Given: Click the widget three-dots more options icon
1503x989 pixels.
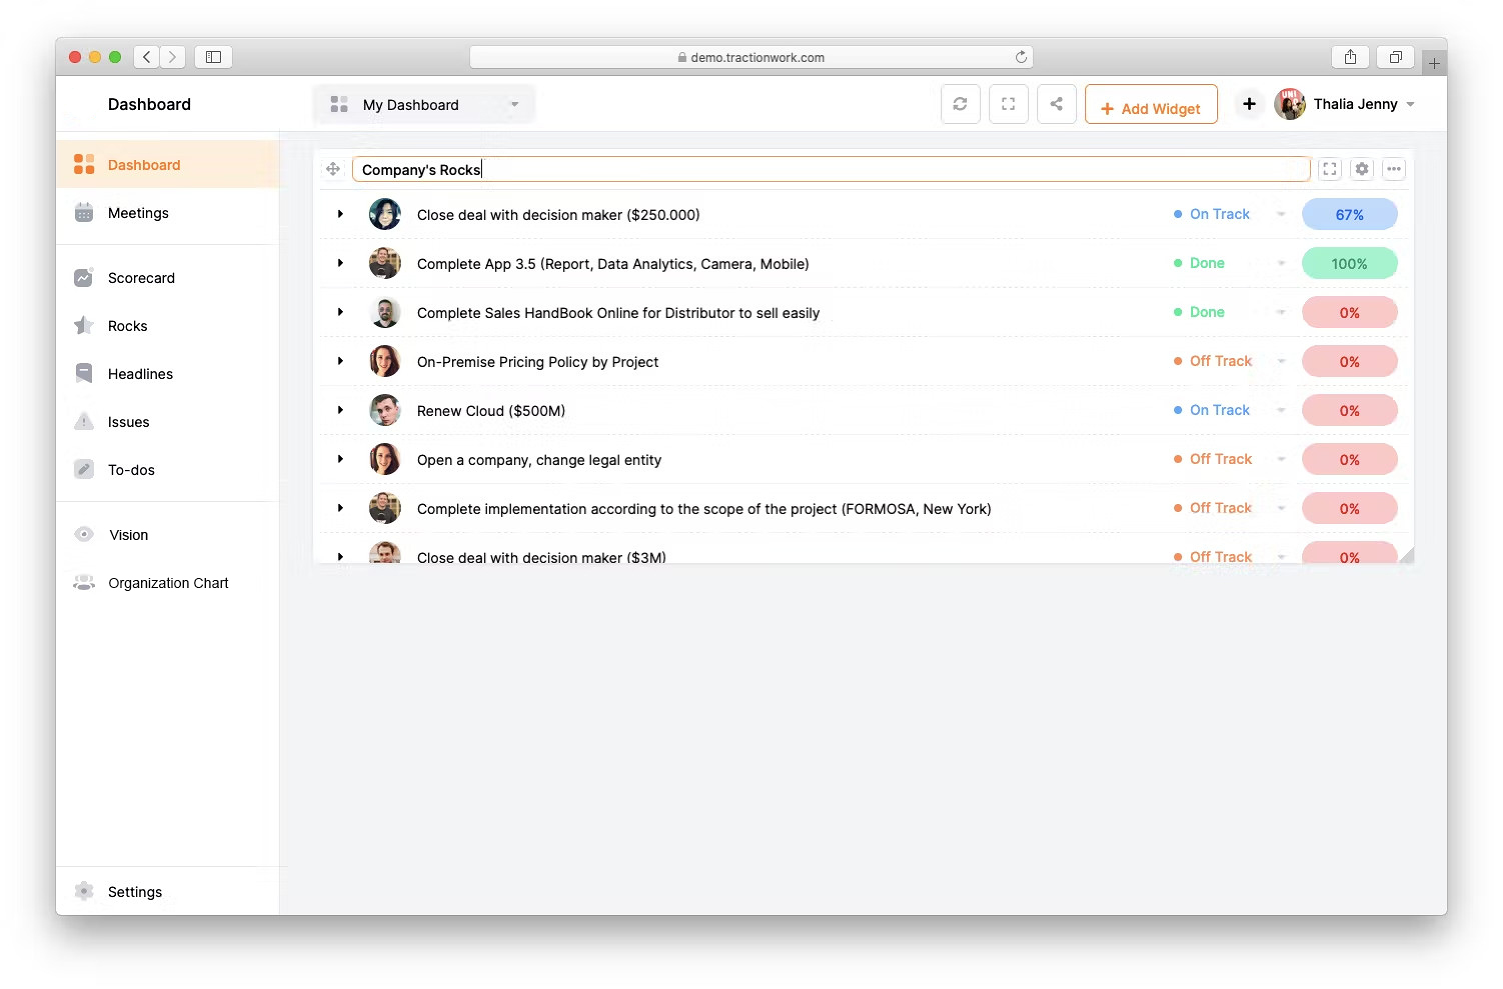Looking at the screenshot, I should (x=1393, y=169).
